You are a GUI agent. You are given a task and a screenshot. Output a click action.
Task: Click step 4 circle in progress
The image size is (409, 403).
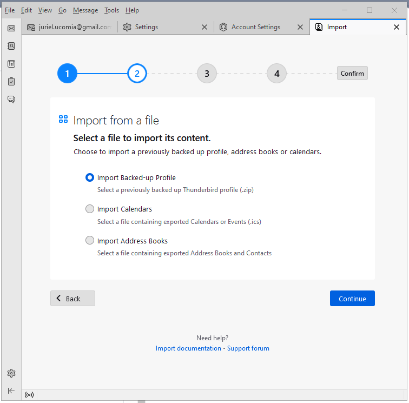click(x=277, y=73)
